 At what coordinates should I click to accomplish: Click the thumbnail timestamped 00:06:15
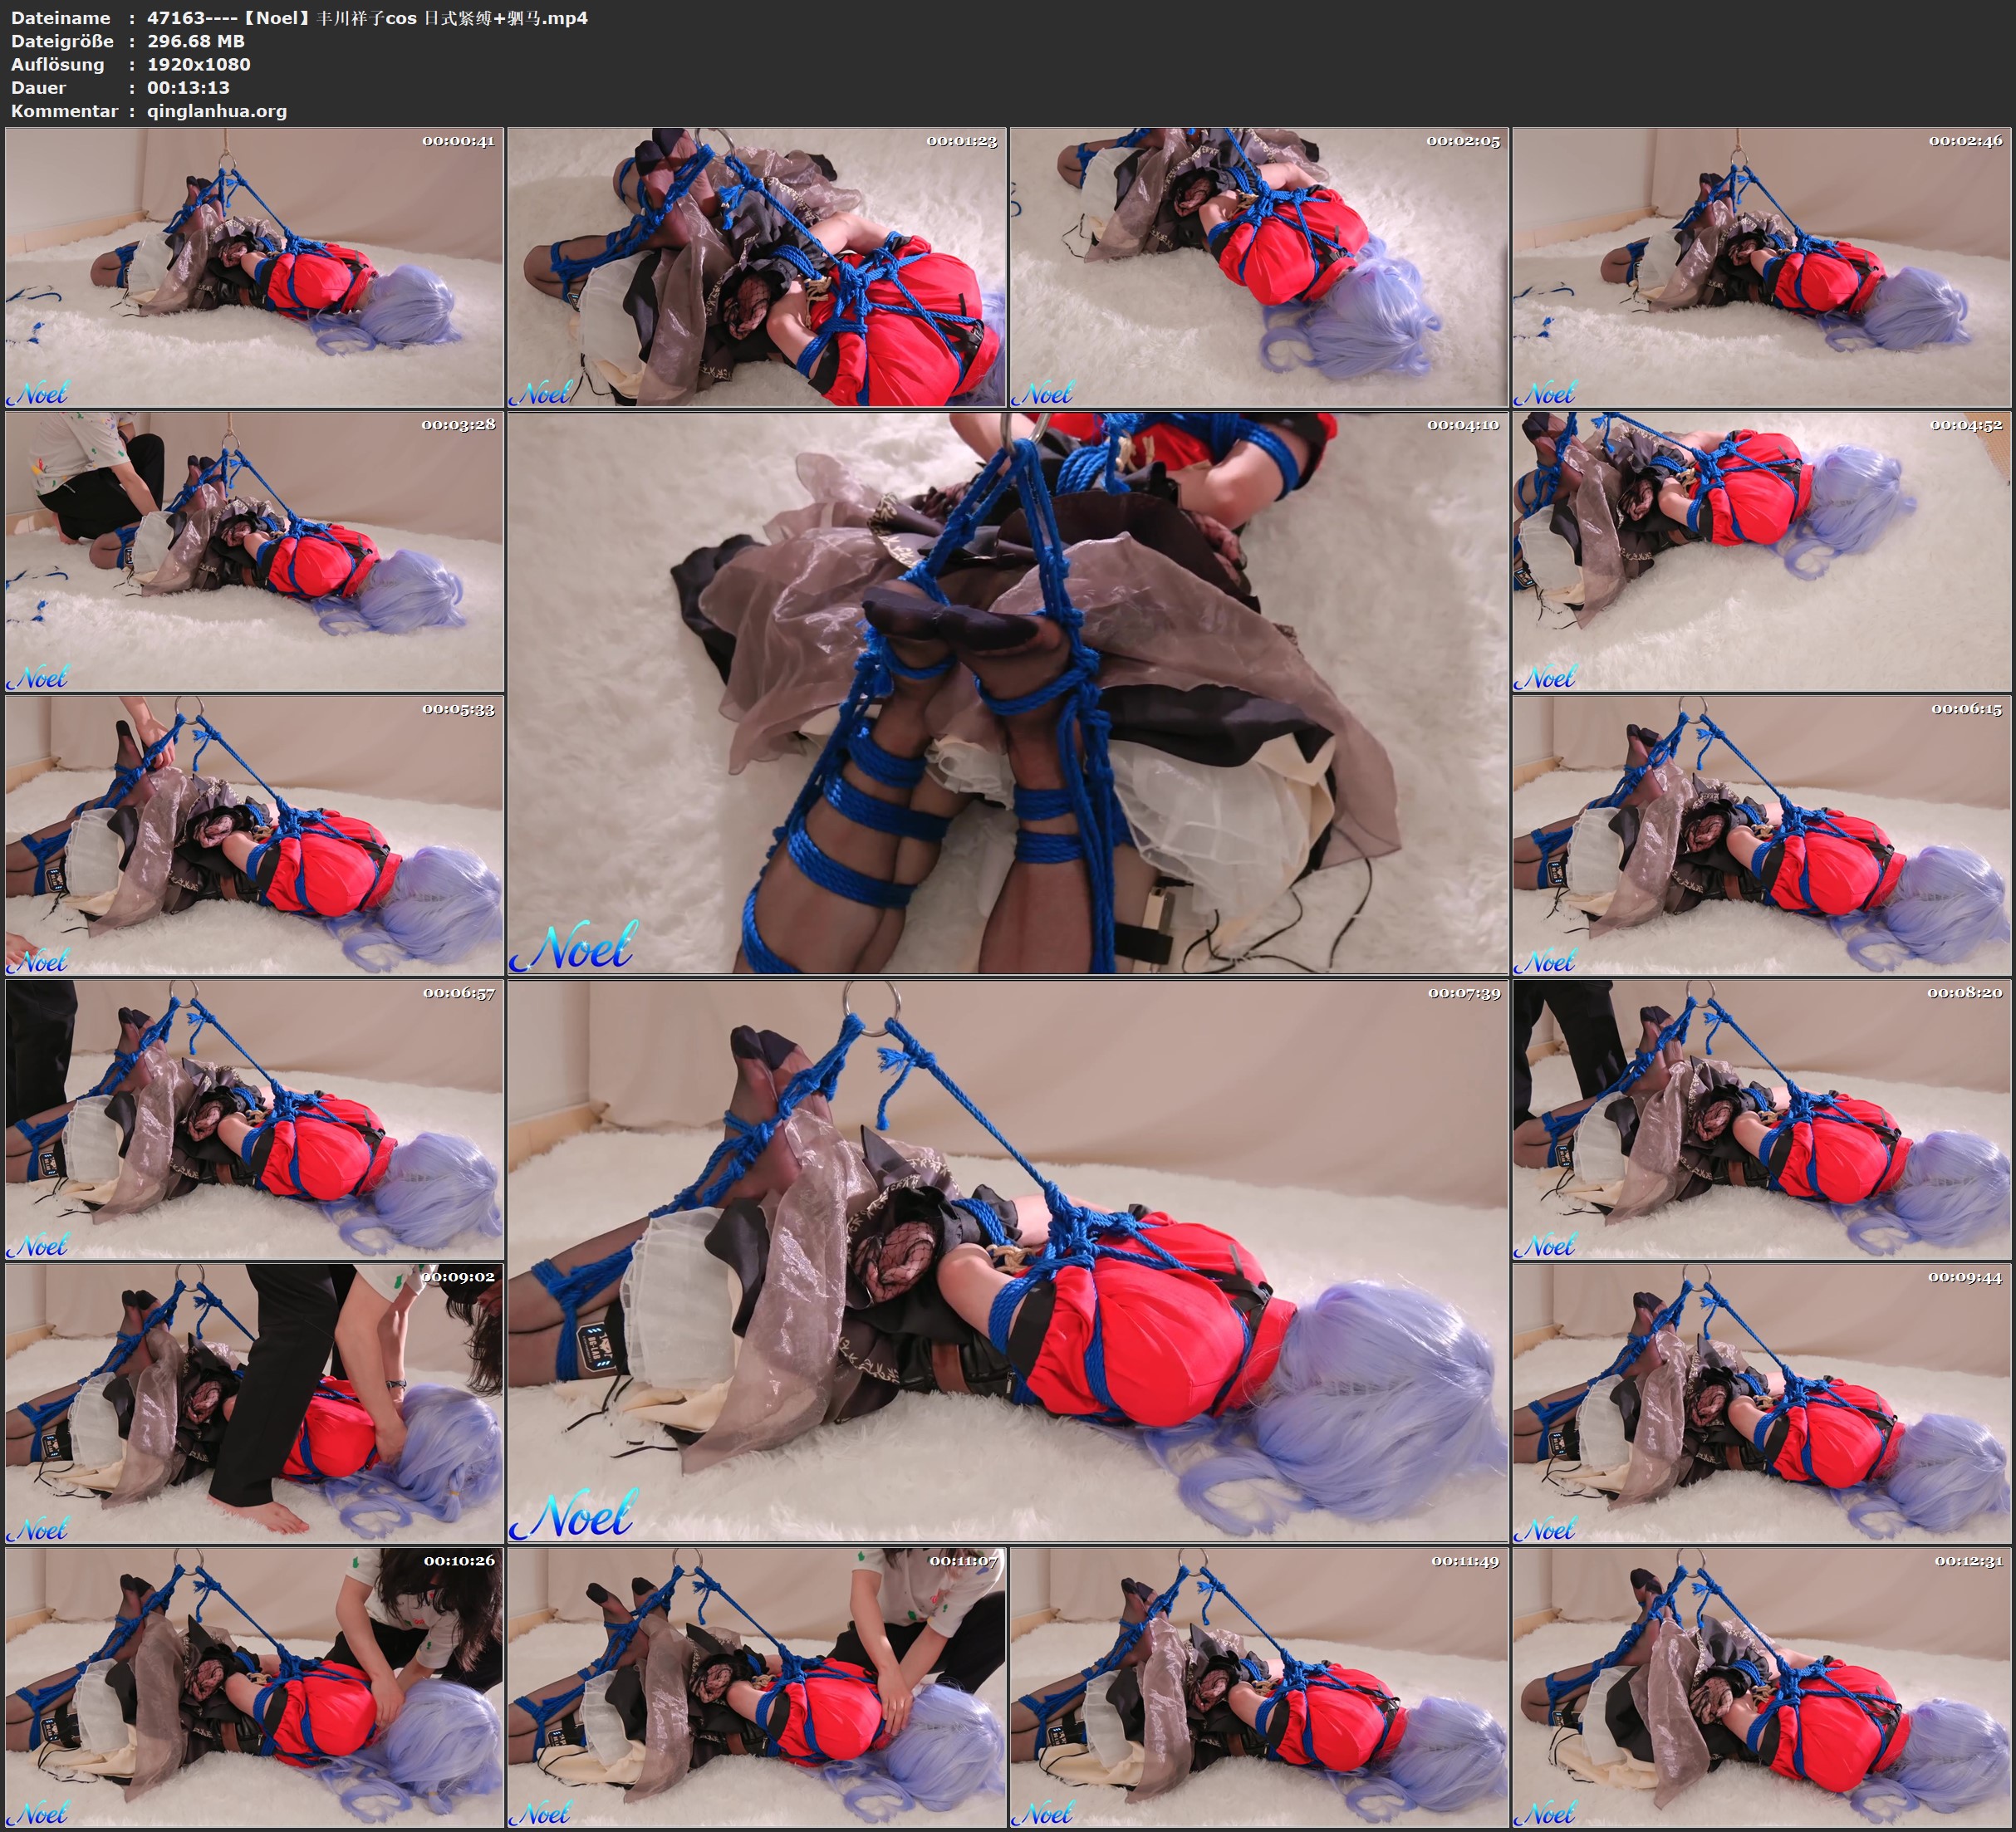(1761, 835)
